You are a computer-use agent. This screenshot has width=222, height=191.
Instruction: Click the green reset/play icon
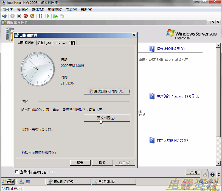pyautogui.click(x=47, y=16)
